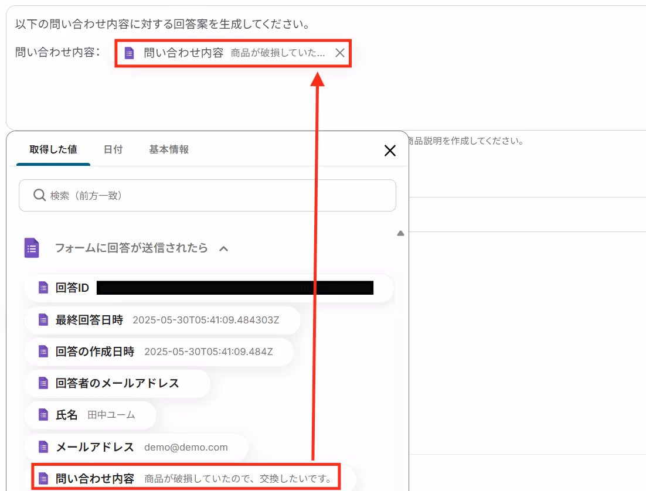The height and width of the screenshot is (491, 646).
Task: Focus the 検索（前方一致） search field
Action: (x=208, y=195)
